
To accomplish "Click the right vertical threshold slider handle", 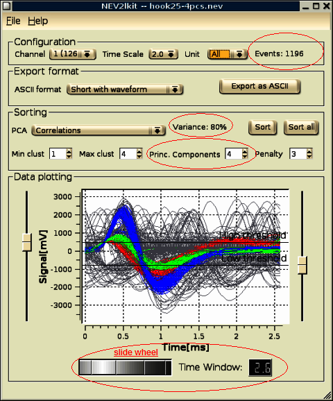I will click(x=302, y=266).
